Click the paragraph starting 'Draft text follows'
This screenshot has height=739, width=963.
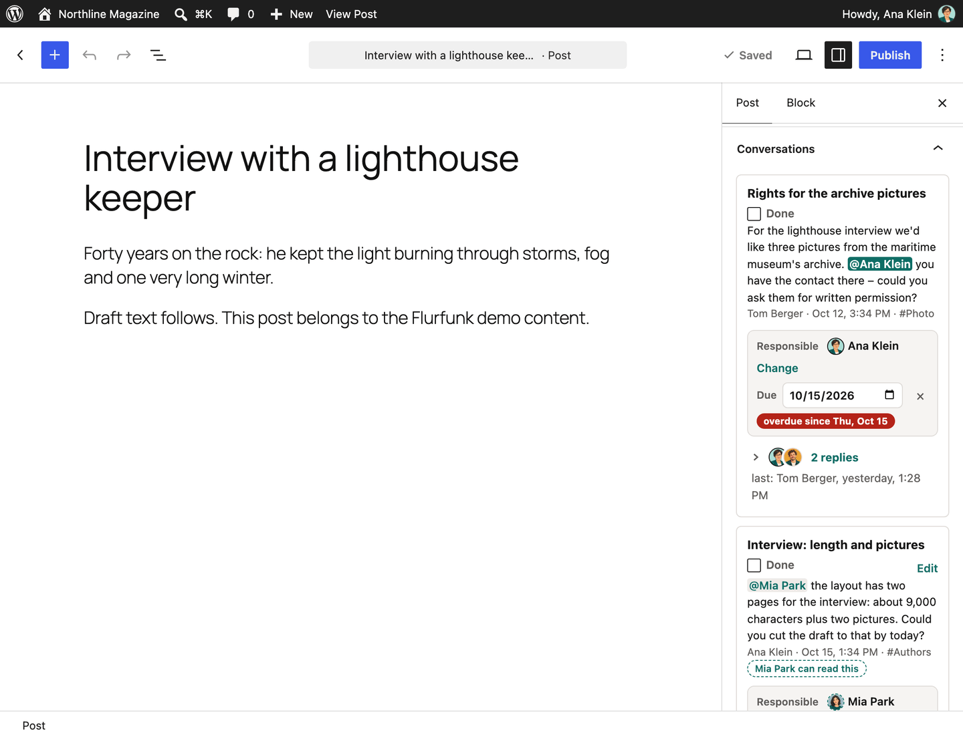[x=336, y=318]
